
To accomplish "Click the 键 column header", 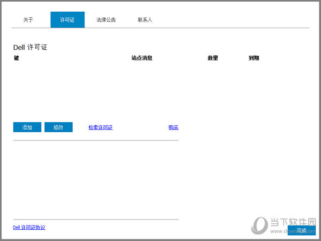I will point(17,58).
